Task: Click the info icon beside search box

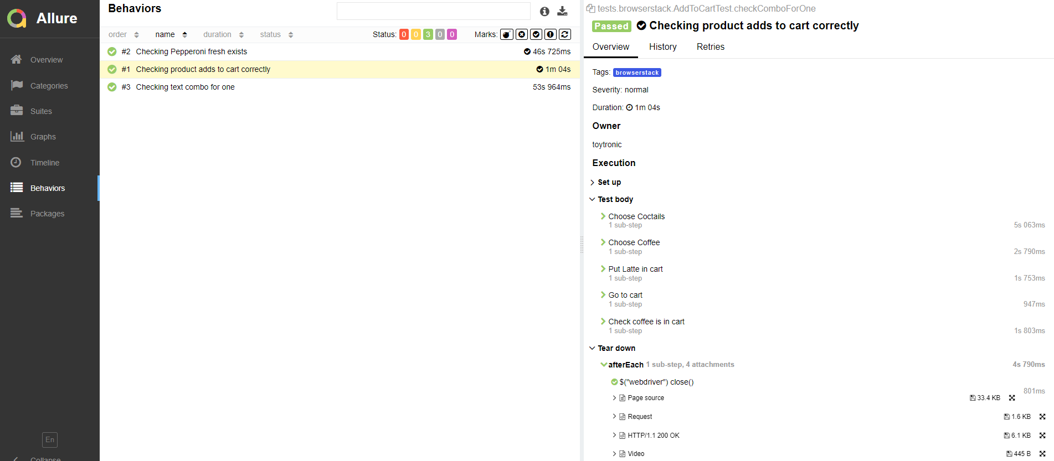Action: coord(544,11)
